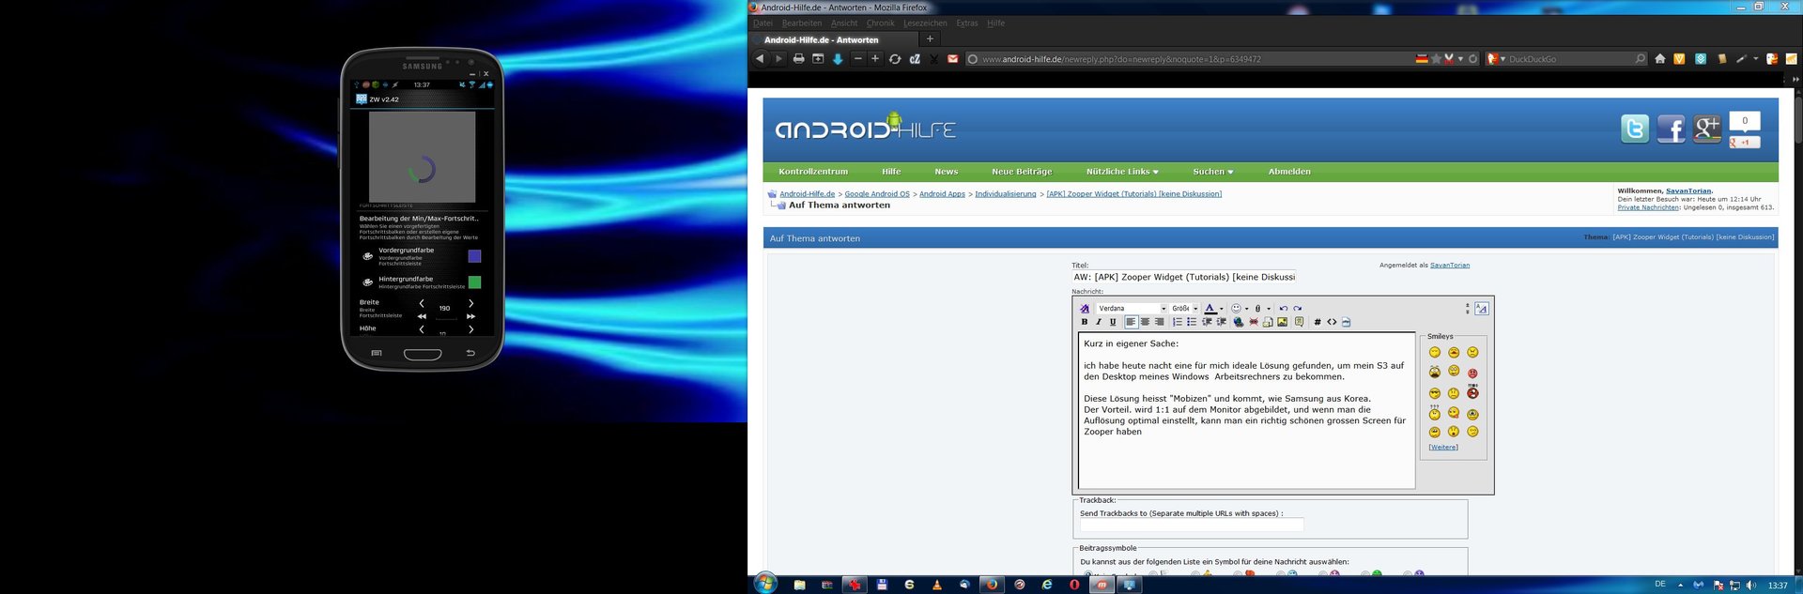This screenshot has height=594, width=1803.
Task: Click Abmelden to log out
Action: [x=1289, y=172]
